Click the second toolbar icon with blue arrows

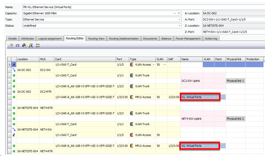tap(18, 45)
